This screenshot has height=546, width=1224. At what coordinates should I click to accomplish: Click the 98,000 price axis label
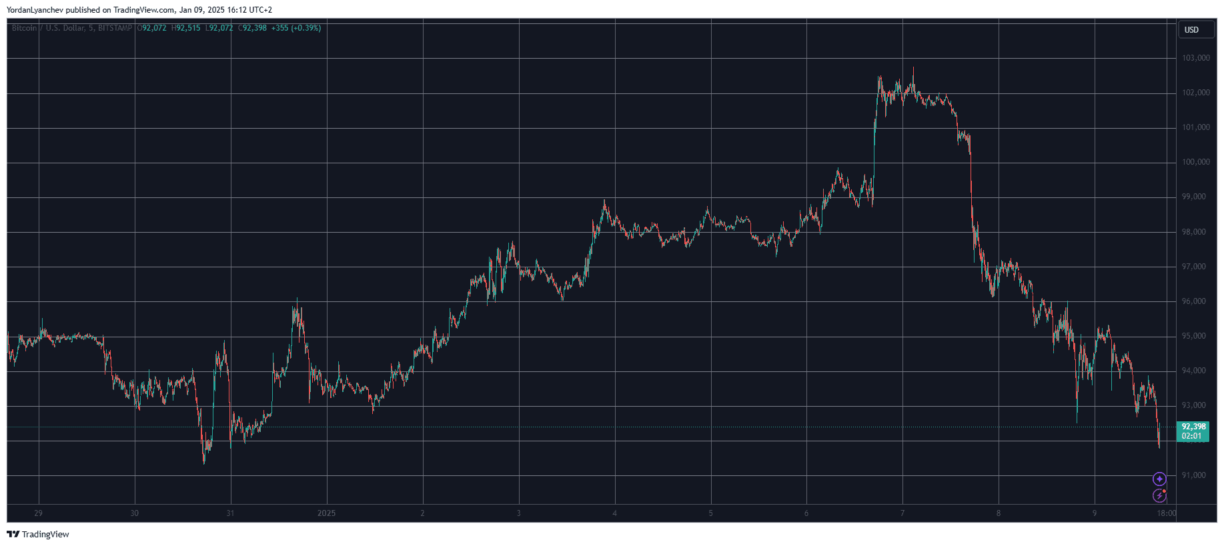point(1194,232)
